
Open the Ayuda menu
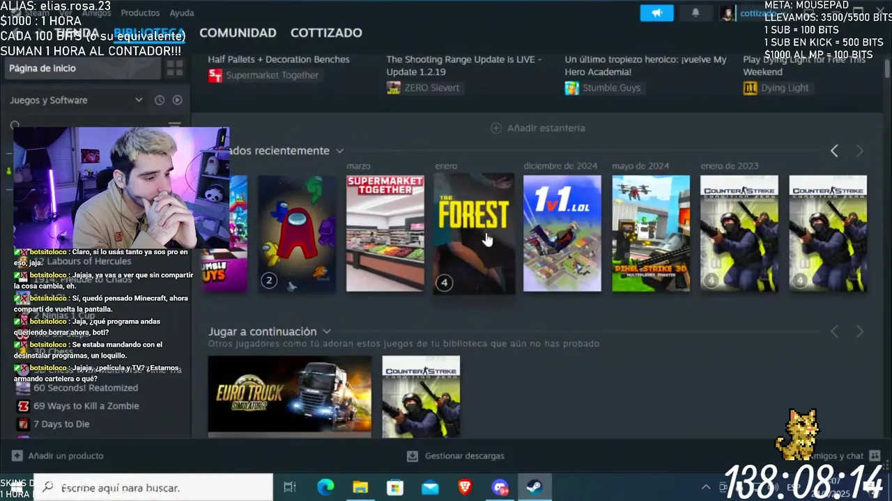pos(182,13)
